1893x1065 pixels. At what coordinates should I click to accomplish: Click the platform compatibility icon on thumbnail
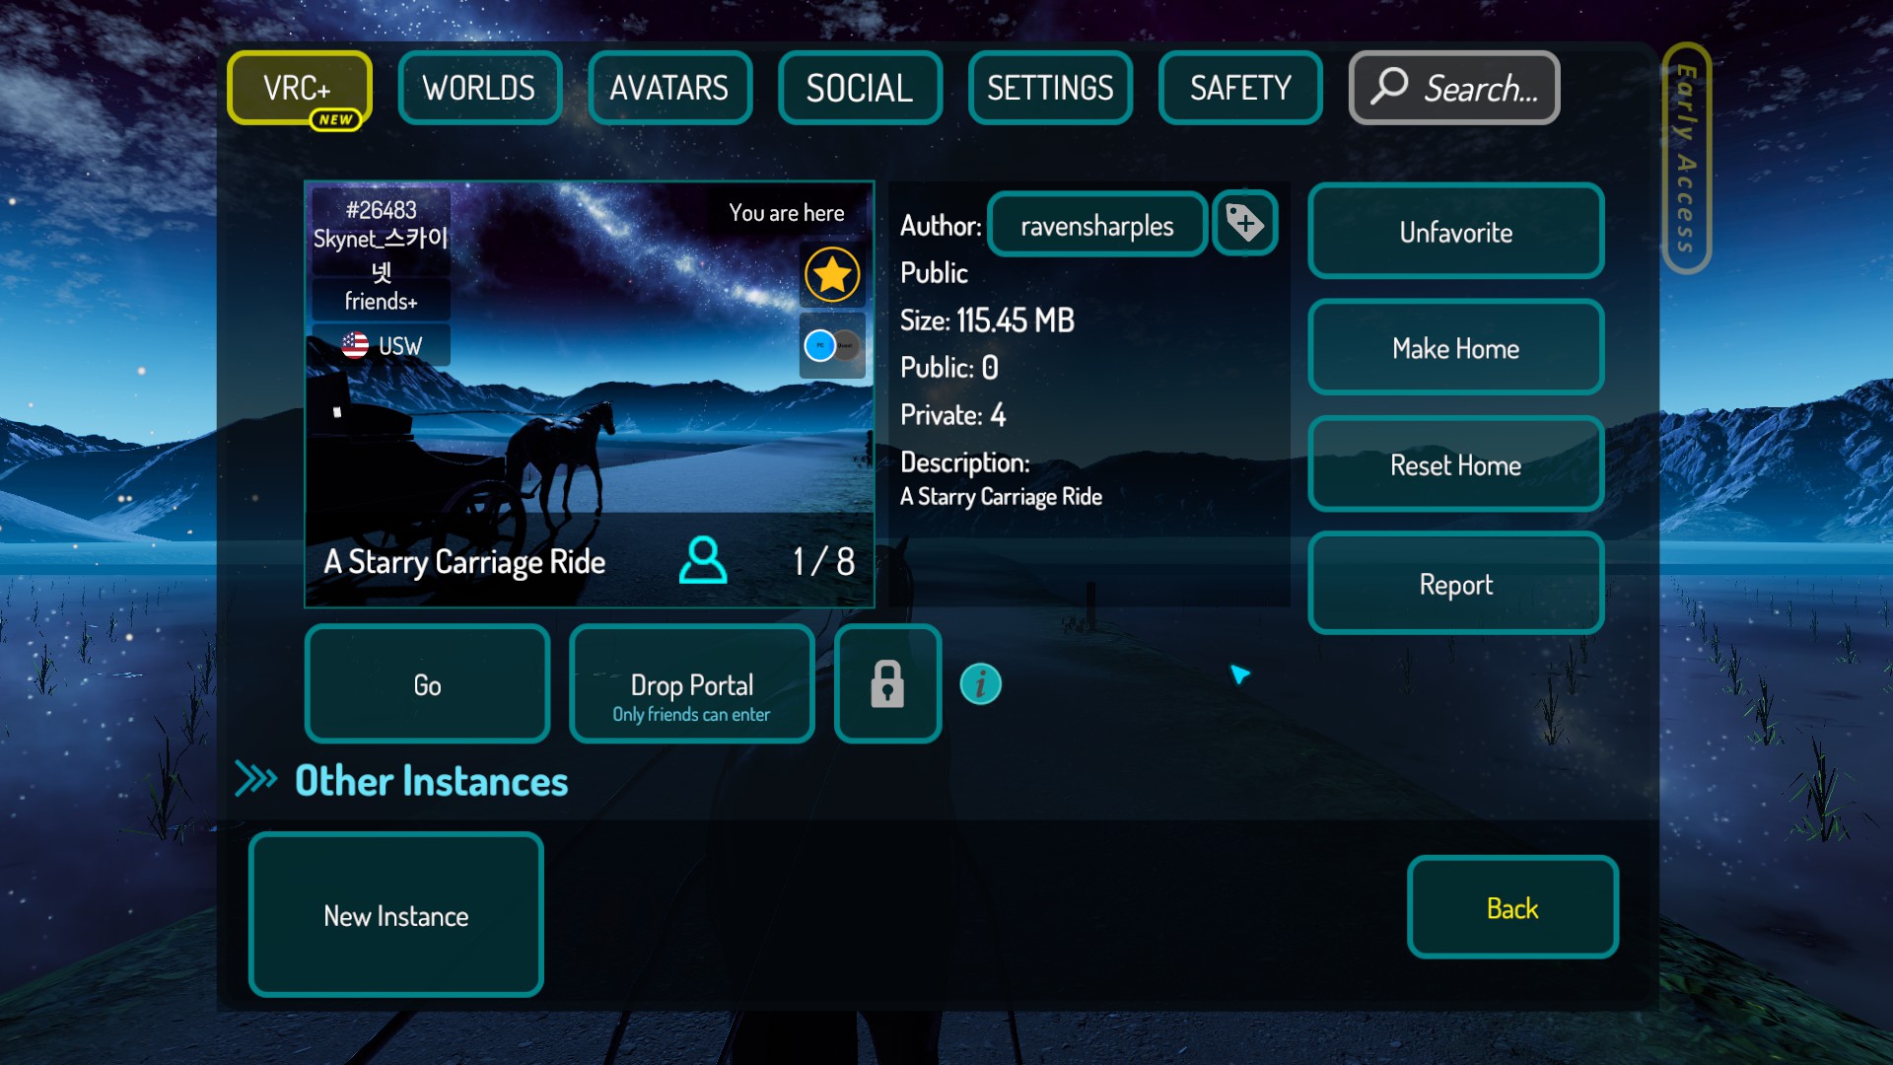(x=832, y=345)
